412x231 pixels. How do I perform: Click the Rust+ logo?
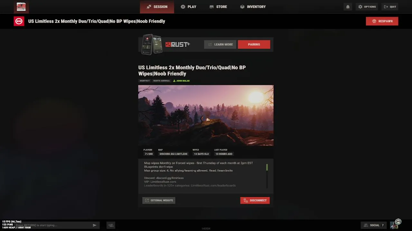click(178, 45)
